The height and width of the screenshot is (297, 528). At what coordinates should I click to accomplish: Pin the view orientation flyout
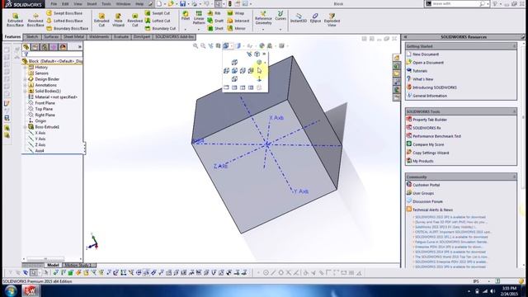point(264,54)
